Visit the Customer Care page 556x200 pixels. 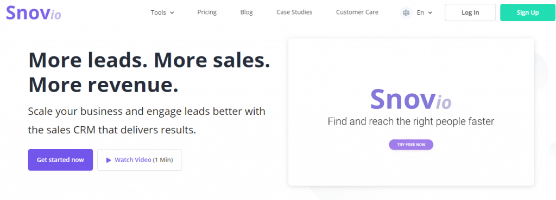coord(357,12)
